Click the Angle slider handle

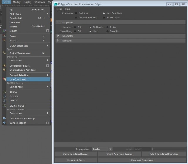(x=152, y=149)
